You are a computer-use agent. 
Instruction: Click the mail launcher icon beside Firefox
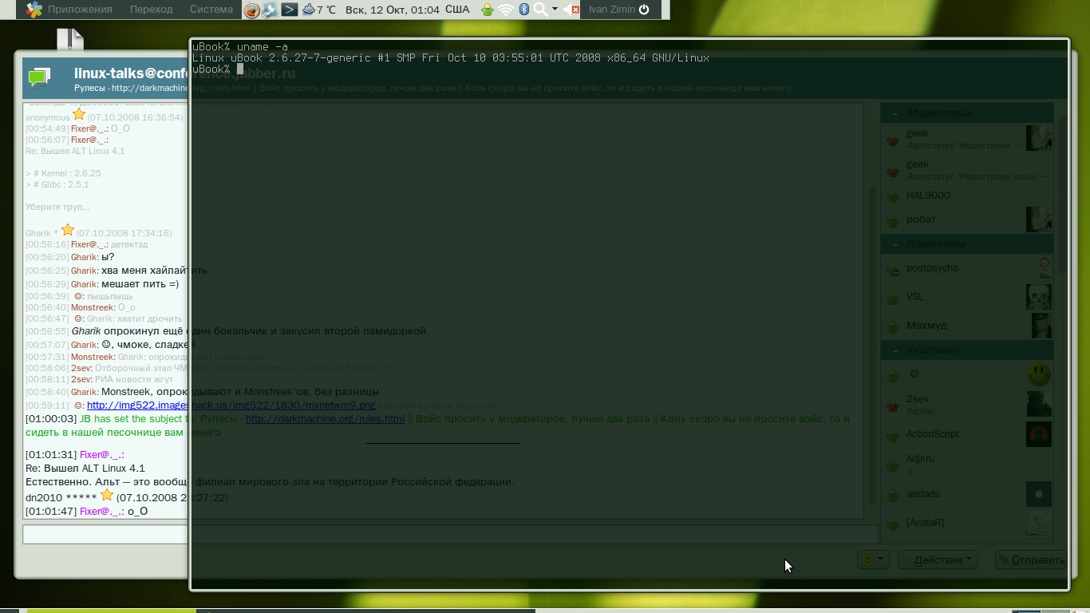click(271, 10)
